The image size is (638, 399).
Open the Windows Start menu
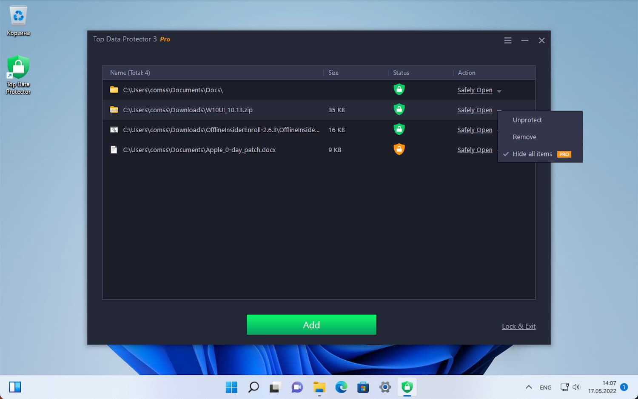pos(231,387)
